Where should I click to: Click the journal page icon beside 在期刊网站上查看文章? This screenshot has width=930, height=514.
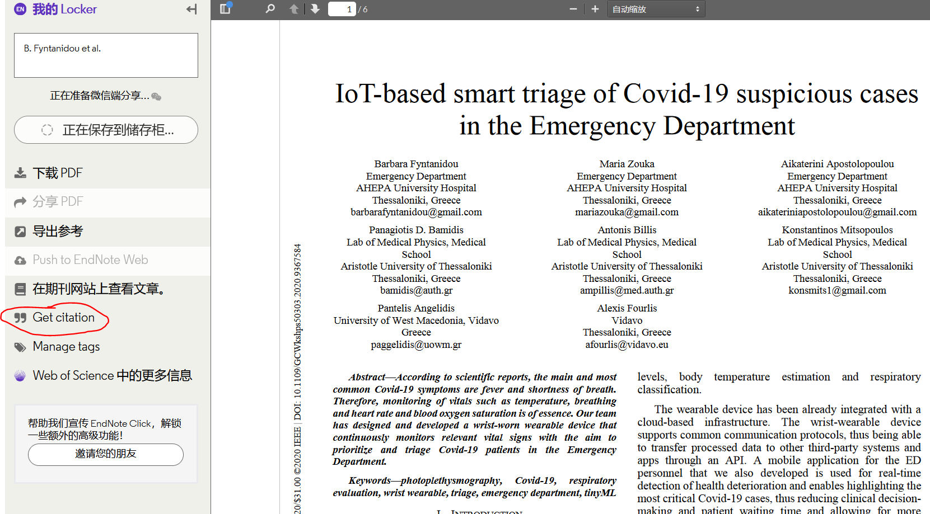(20, 289)
